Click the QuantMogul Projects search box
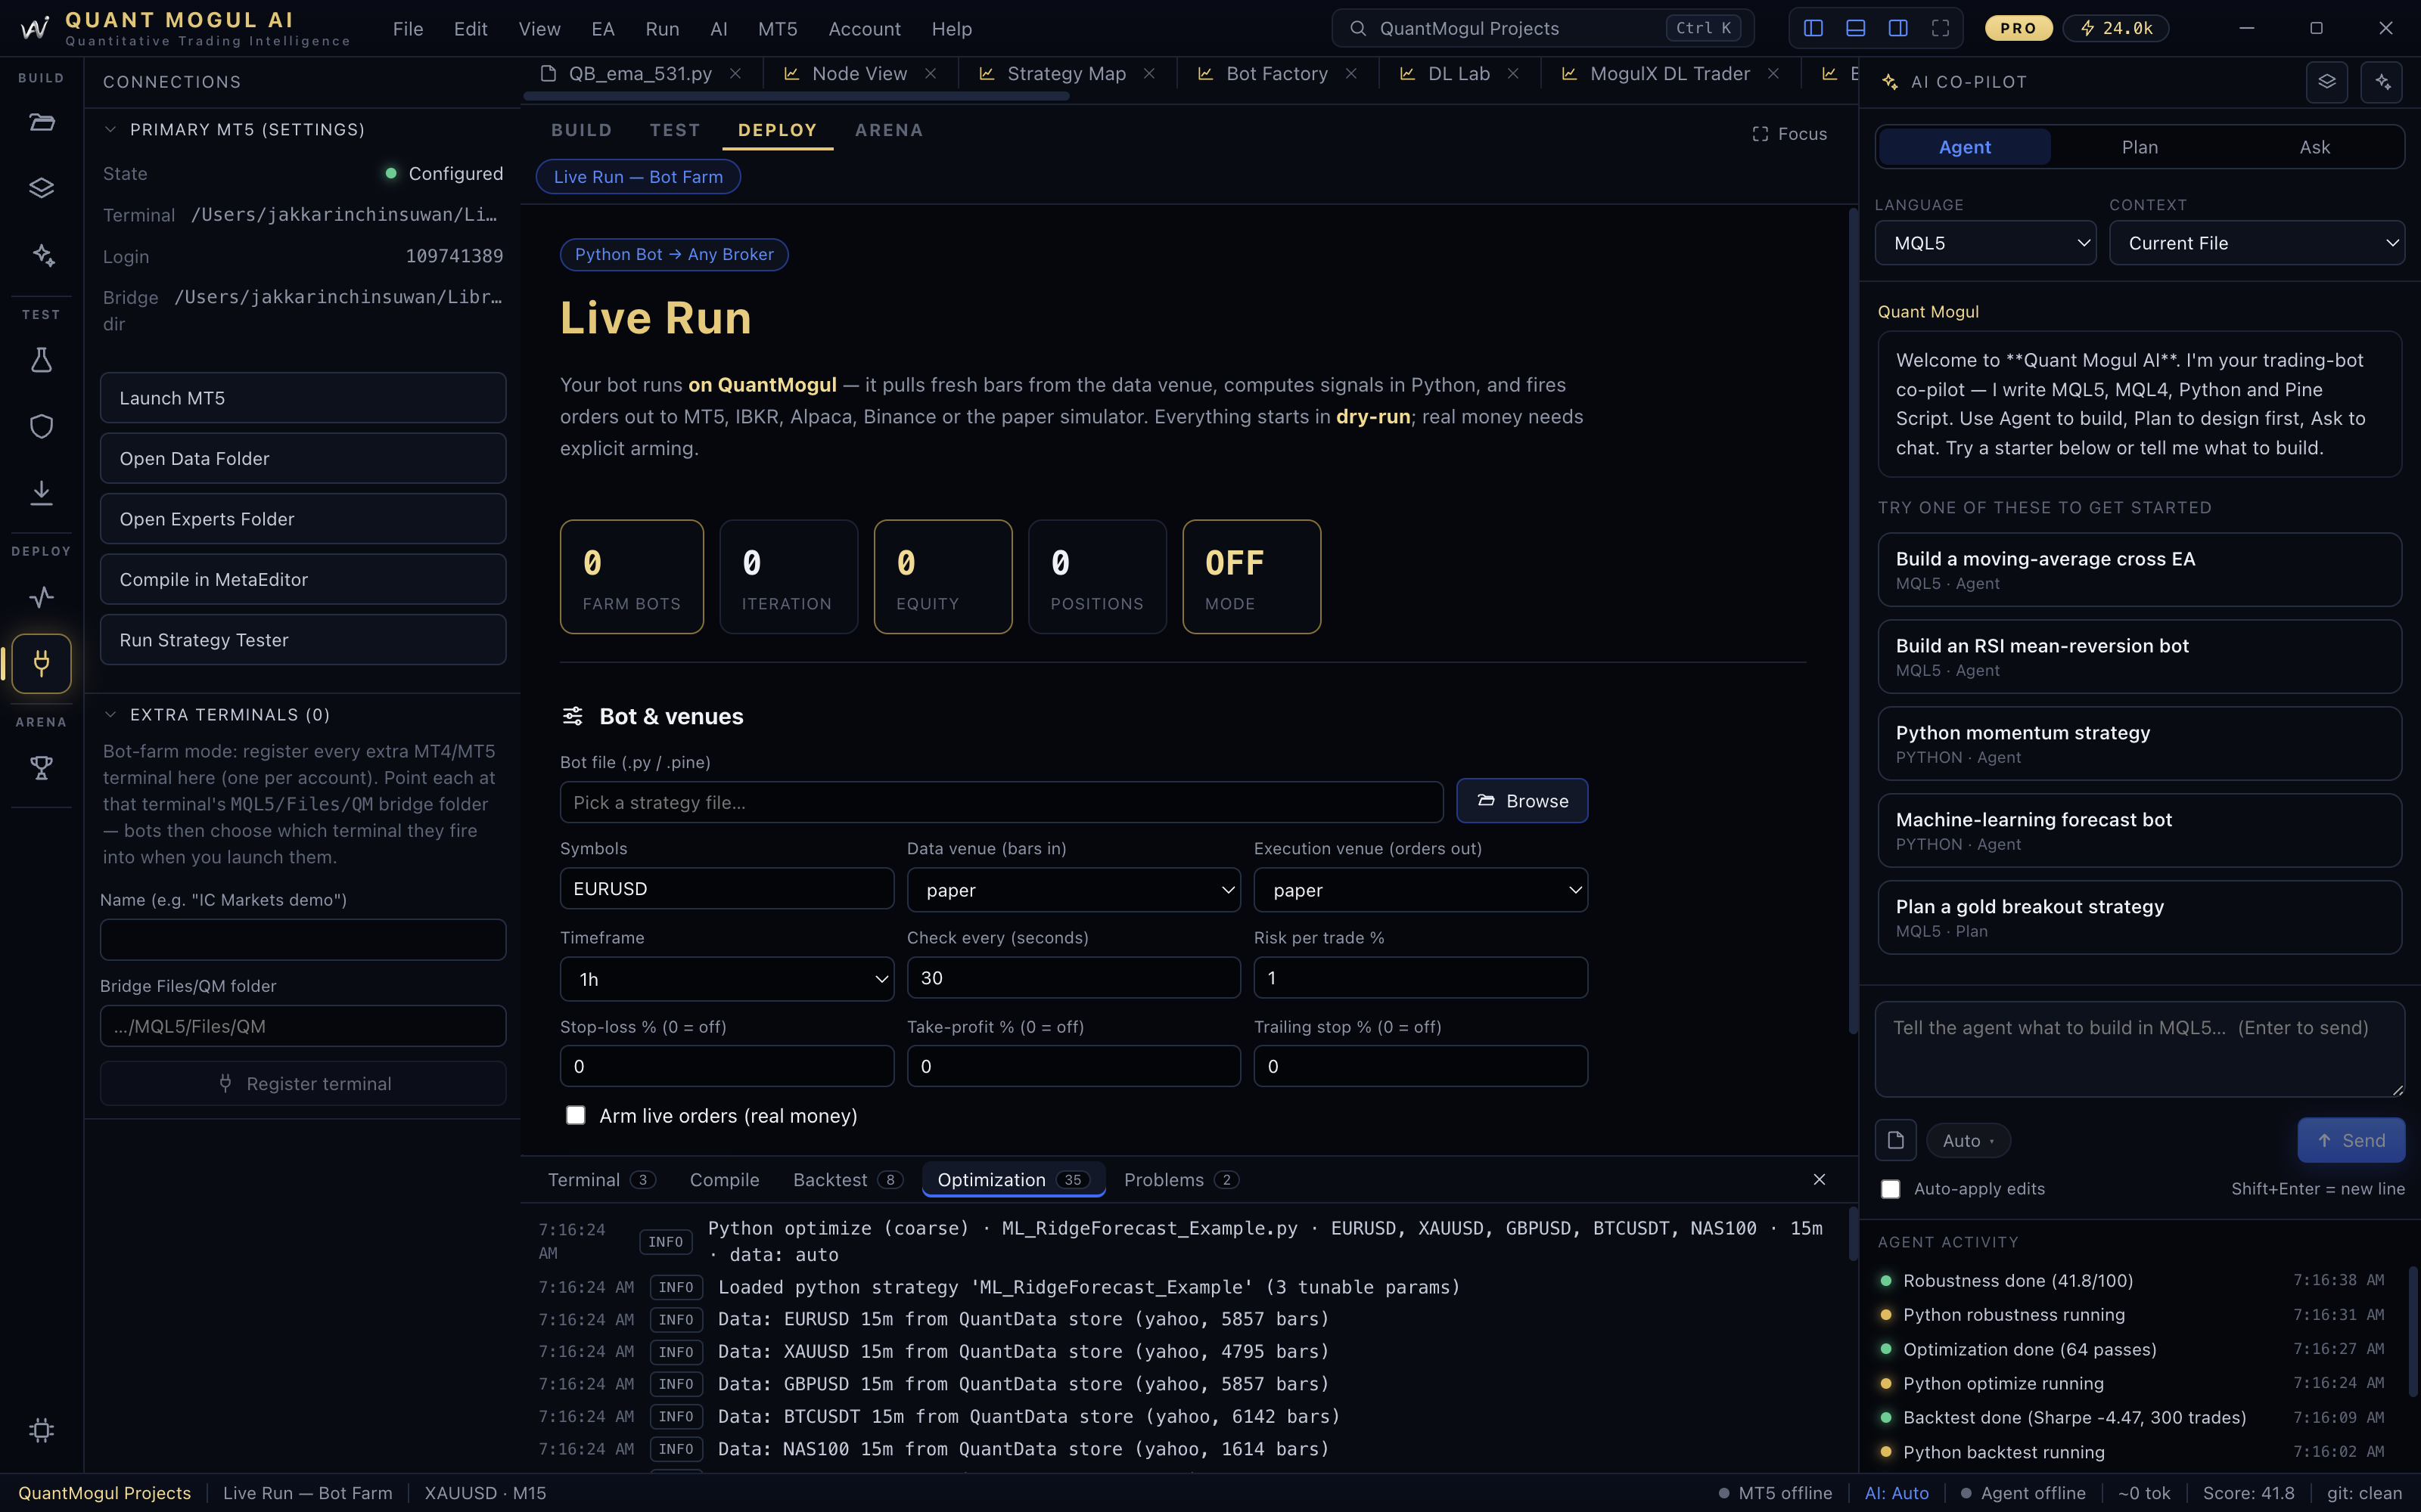The image size is (2421, 1512). tap(1543, 28)
